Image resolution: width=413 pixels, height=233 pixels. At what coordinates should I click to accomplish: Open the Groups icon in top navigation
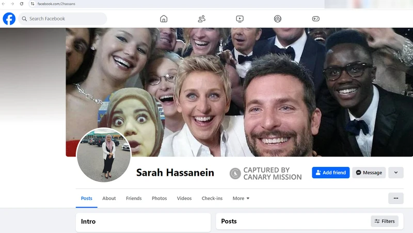(278, 19)
